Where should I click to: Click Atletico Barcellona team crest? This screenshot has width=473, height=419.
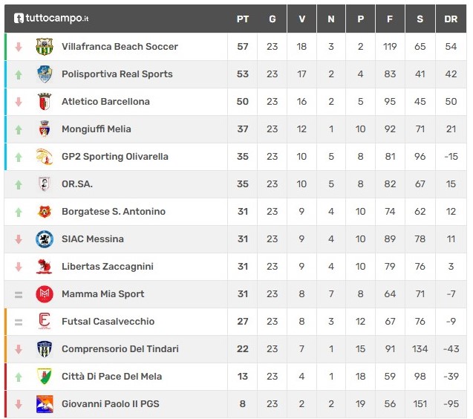(45, 102)
